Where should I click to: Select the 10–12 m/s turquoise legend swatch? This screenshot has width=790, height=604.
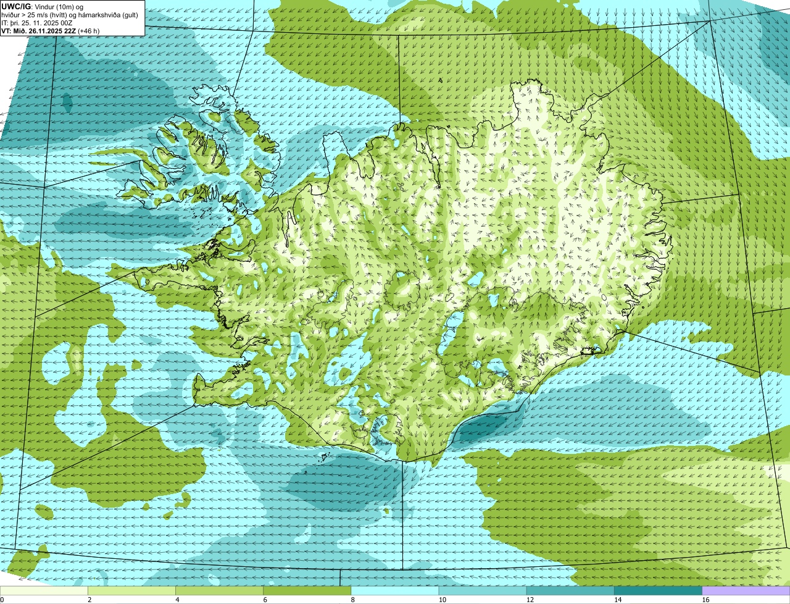tap(483, 591)
